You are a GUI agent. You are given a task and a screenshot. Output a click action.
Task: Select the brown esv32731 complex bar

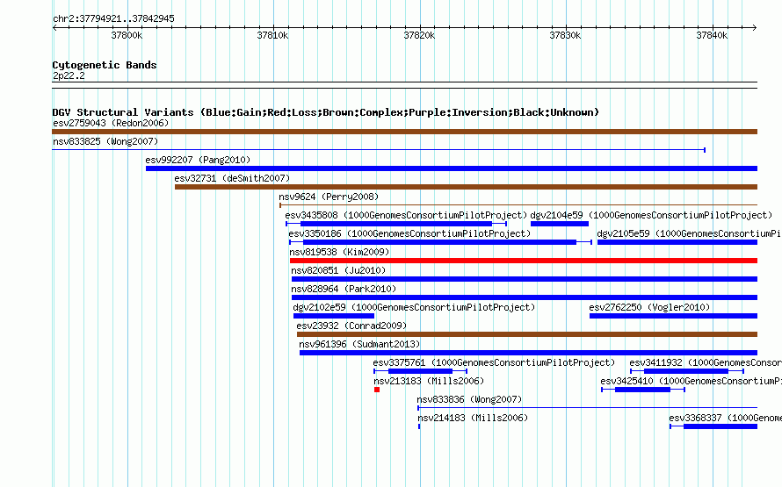466,187
